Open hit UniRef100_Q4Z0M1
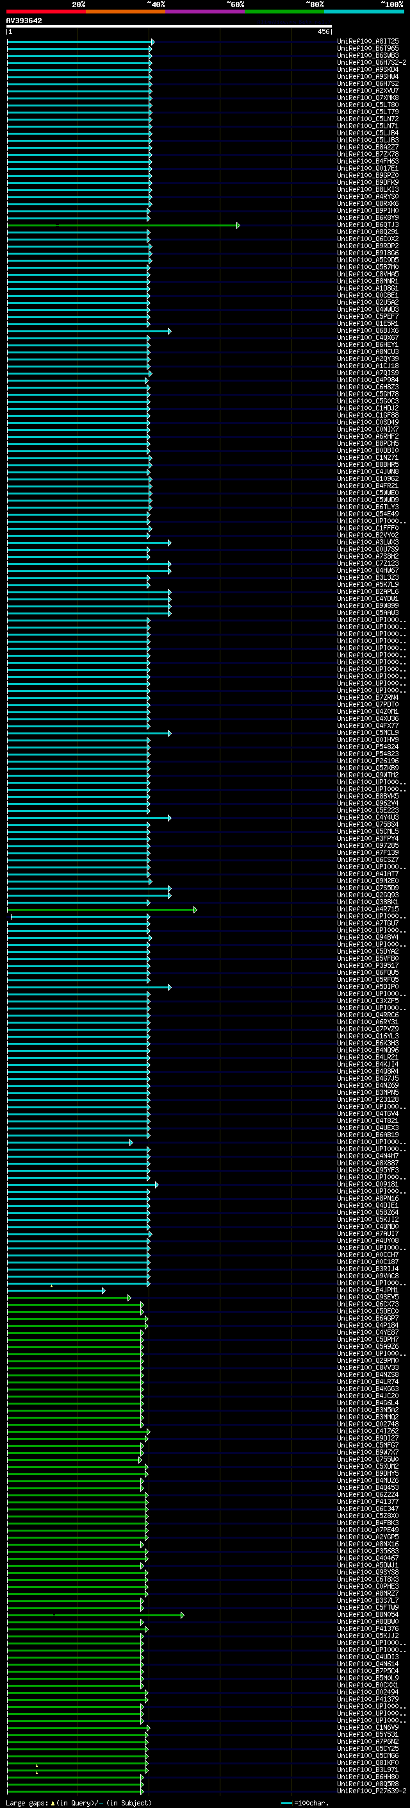This screenshot has width=410, height=1808. tap(368, 711)
